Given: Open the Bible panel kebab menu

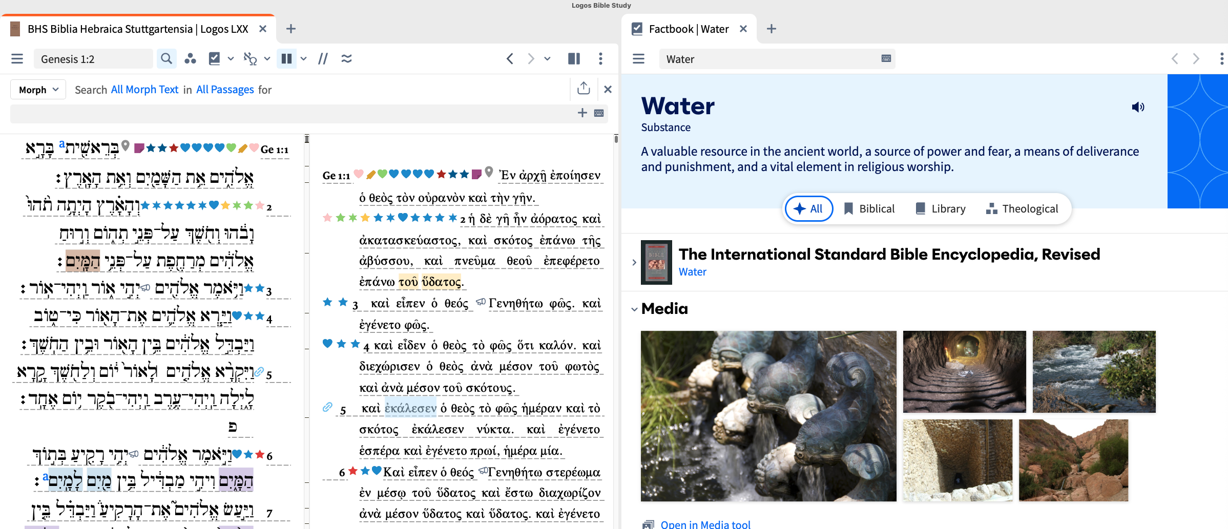Looking at the screenshot, I should tap(600, 59).
